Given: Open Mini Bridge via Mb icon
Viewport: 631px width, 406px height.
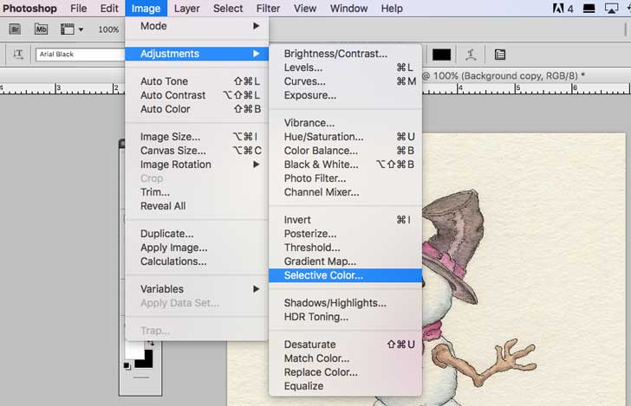Looking at the screenshot, I should point(41,29).
